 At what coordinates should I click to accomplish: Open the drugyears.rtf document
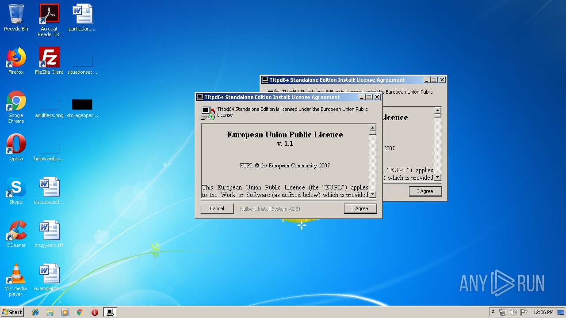[49, 234]
